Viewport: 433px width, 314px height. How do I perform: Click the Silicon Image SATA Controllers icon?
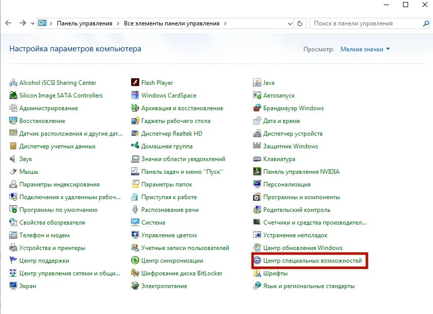(13, 96)
